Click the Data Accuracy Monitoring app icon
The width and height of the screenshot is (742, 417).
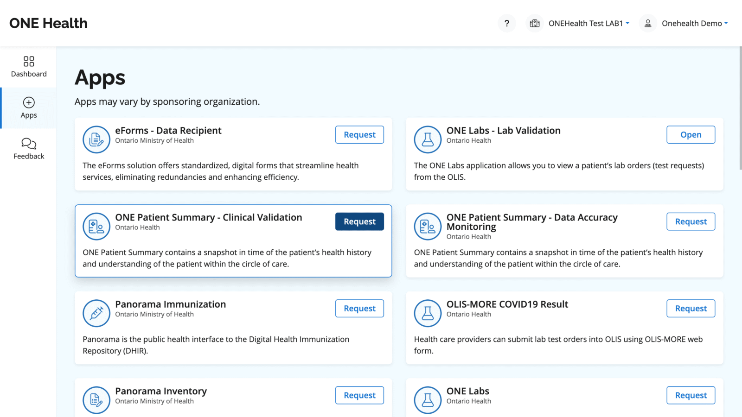click(x=428, y=227)
